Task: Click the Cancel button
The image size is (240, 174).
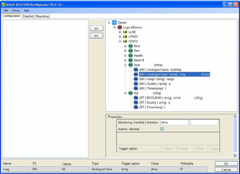Action: [226, 169]
